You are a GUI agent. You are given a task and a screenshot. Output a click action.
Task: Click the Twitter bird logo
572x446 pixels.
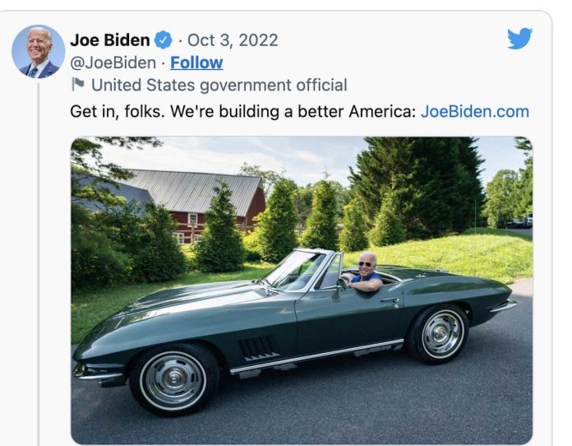[x=519, y=39]
